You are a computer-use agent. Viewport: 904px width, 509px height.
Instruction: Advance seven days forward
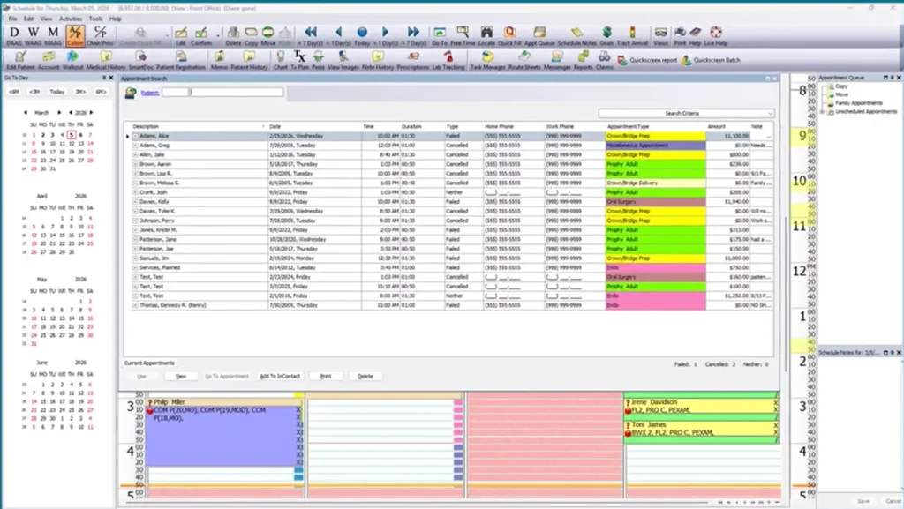413,35
